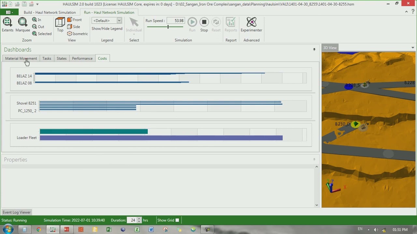
Task: Select the 3D View tab
Action: tap(330, 48)
